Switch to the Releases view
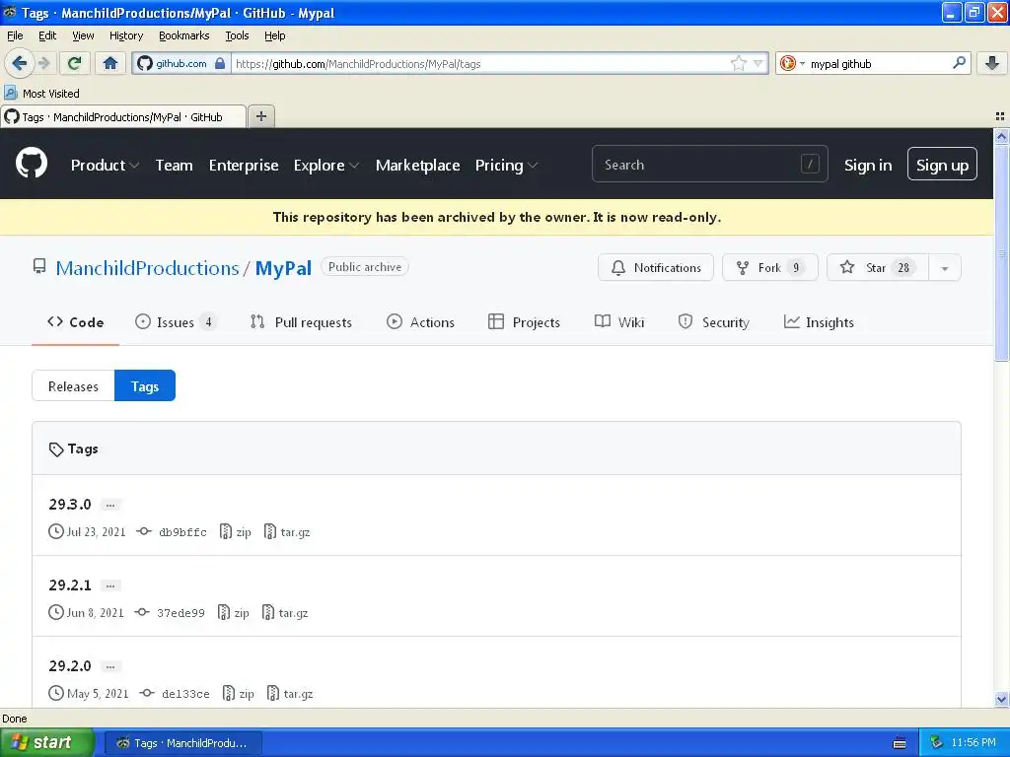This screenshot has height=757, width=1010. point(73,386)
